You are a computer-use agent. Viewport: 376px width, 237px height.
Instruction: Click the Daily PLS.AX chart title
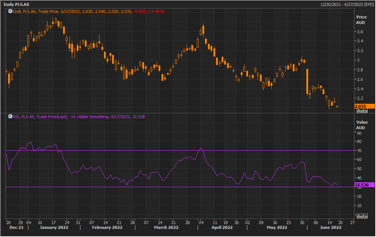click(x=17, y=4)
